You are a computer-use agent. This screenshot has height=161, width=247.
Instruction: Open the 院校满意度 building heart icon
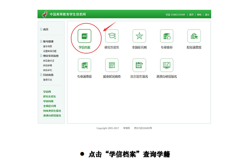pyautogui.click(x=194, y=36)
